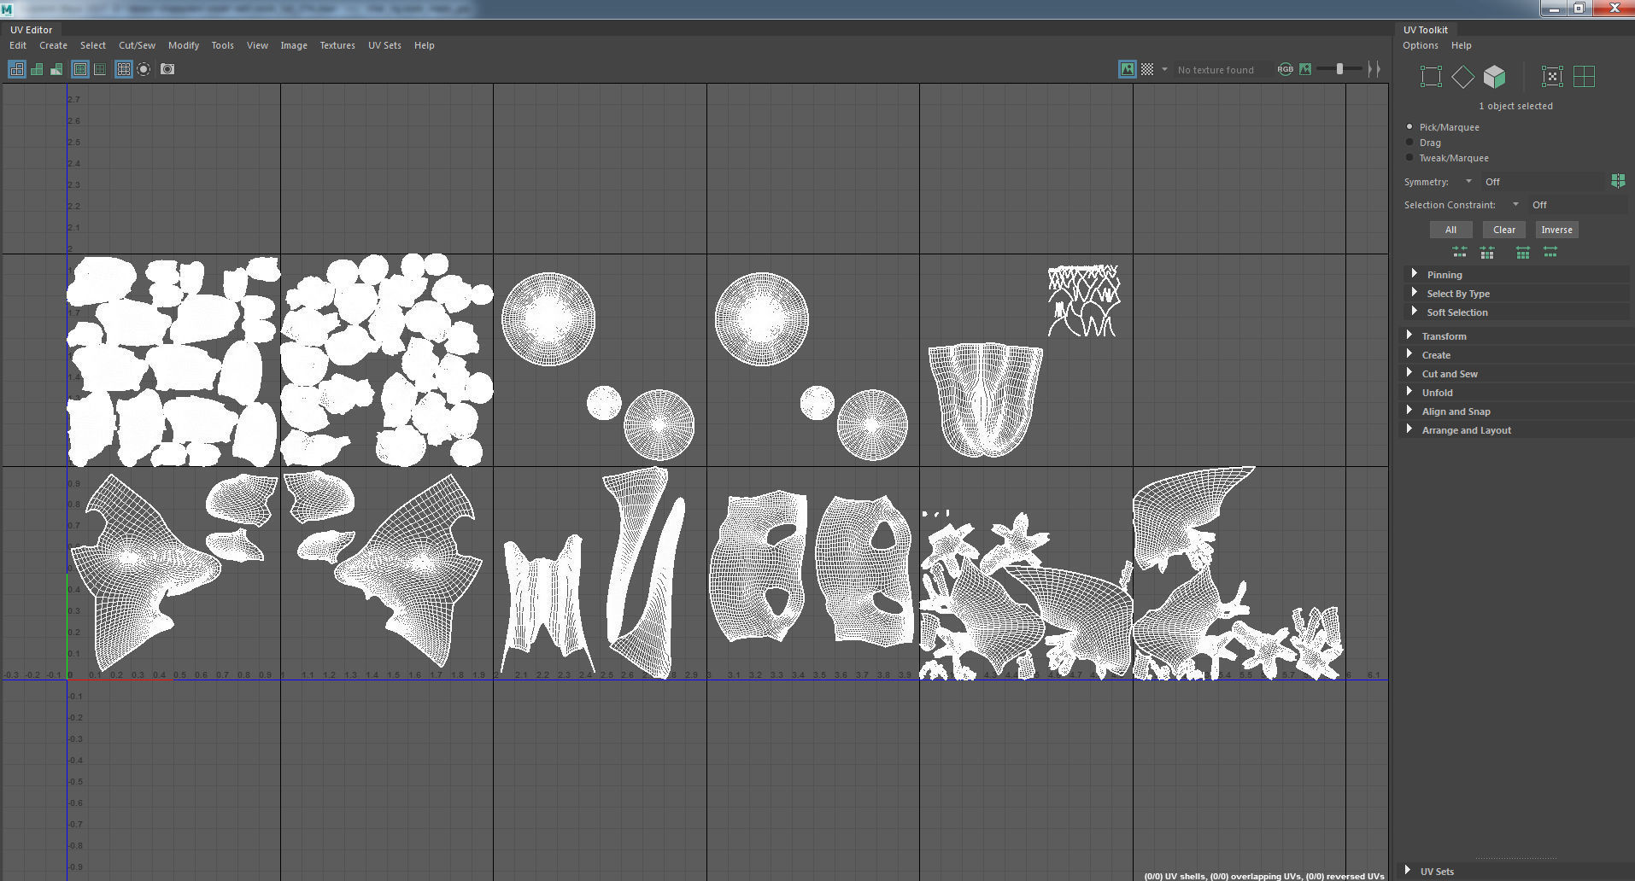Open the Edit menu
The height and width of the screenshot is (881, 1635).
(x=18, y=45)
